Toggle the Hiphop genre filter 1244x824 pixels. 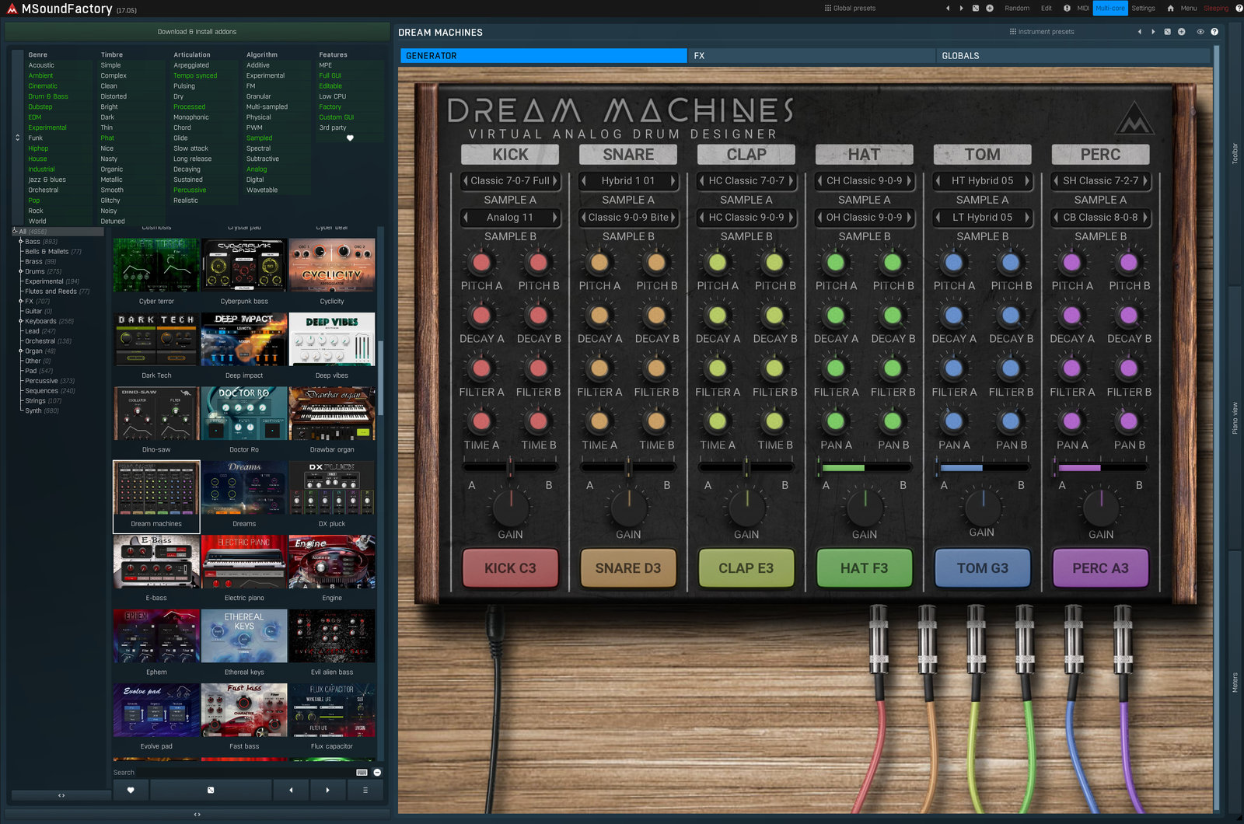click(38, 148)
